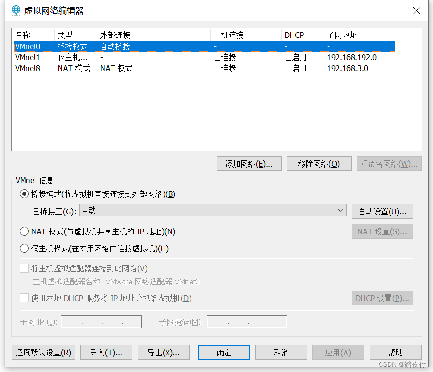Click the 自动设置(U) button

382,211
